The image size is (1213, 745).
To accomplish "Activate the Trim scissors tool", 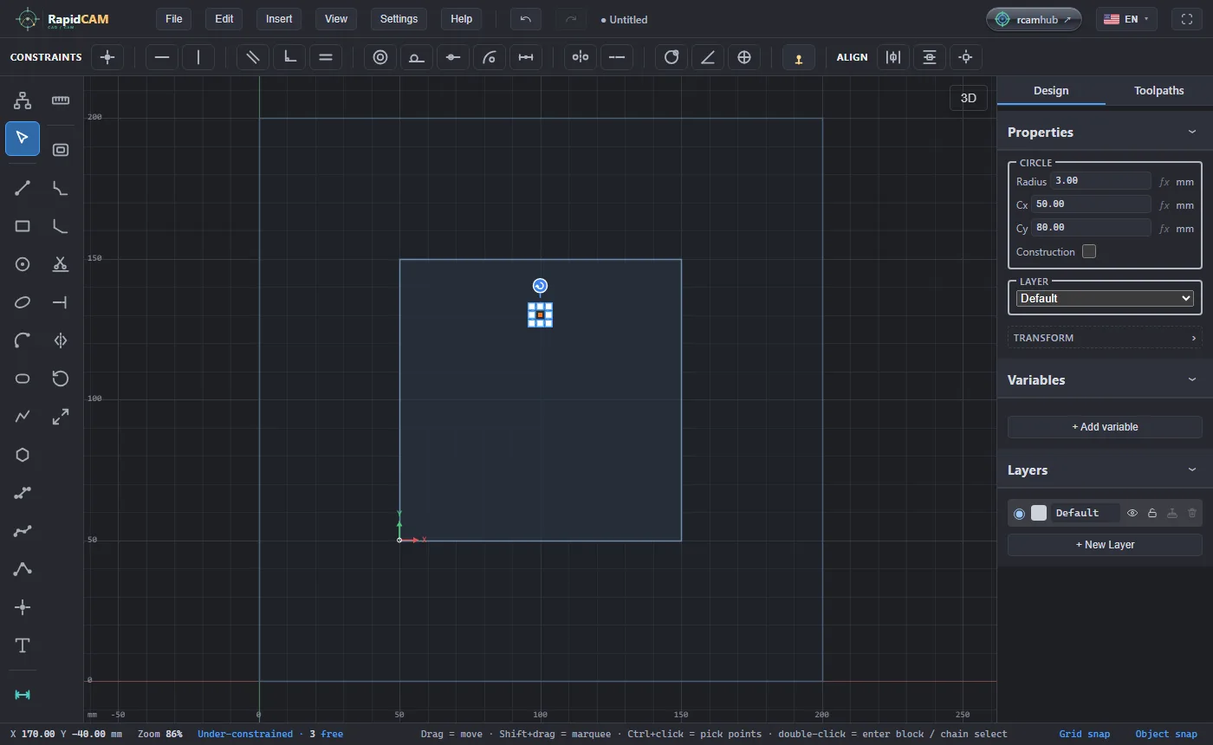I will click(61, 264).
